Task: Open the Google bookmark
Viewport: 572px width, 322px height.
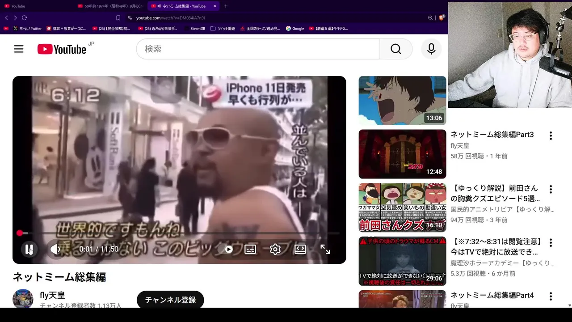Action: click(x=295, y=29)
